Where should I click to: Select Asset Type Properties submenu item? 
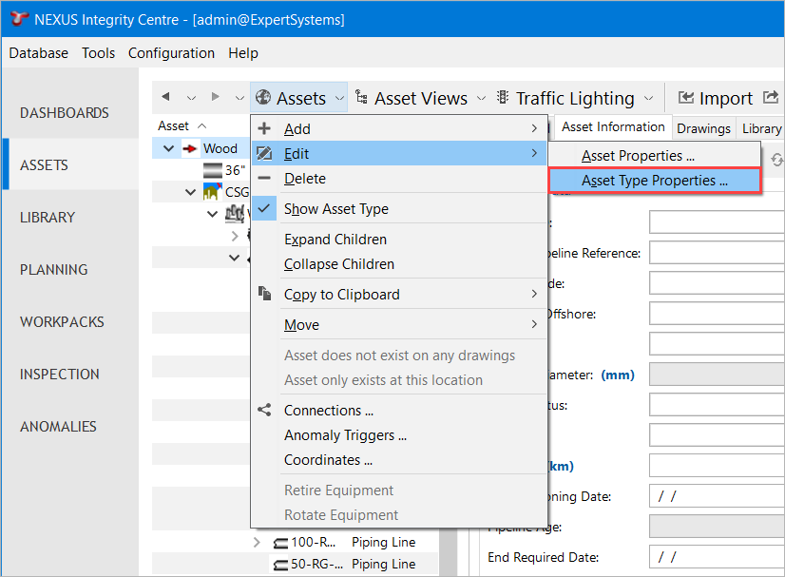click(655, 181)
